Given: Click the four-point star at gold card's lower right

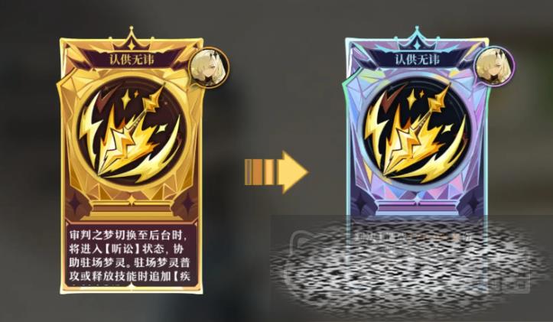Looking at the screenshot, I should point(188,203).
